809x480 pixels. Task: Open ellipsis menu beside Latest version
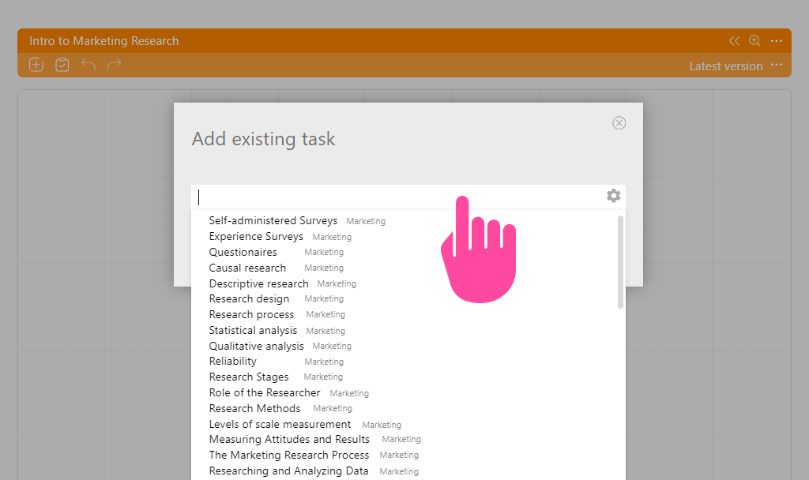pos(777,65)
